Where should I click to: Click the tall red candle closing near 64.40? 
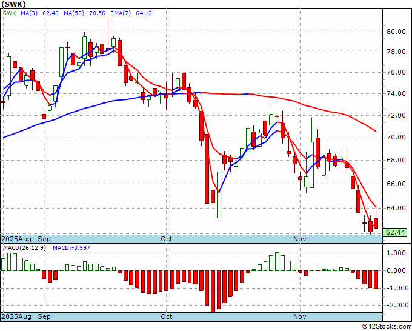(207, 169)
